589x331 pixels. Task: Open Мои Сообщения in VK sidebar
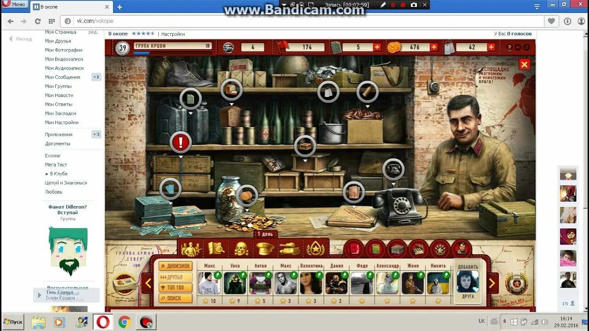pyautogui.click(x=63, y=77)
